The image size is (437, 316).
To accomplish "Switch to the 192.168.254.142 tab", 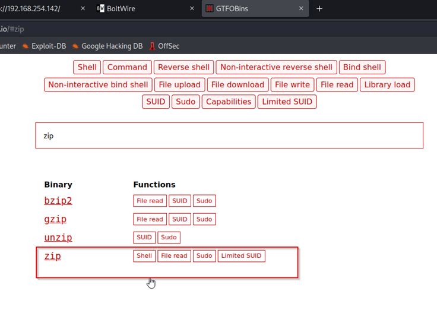I will [43, 9].
